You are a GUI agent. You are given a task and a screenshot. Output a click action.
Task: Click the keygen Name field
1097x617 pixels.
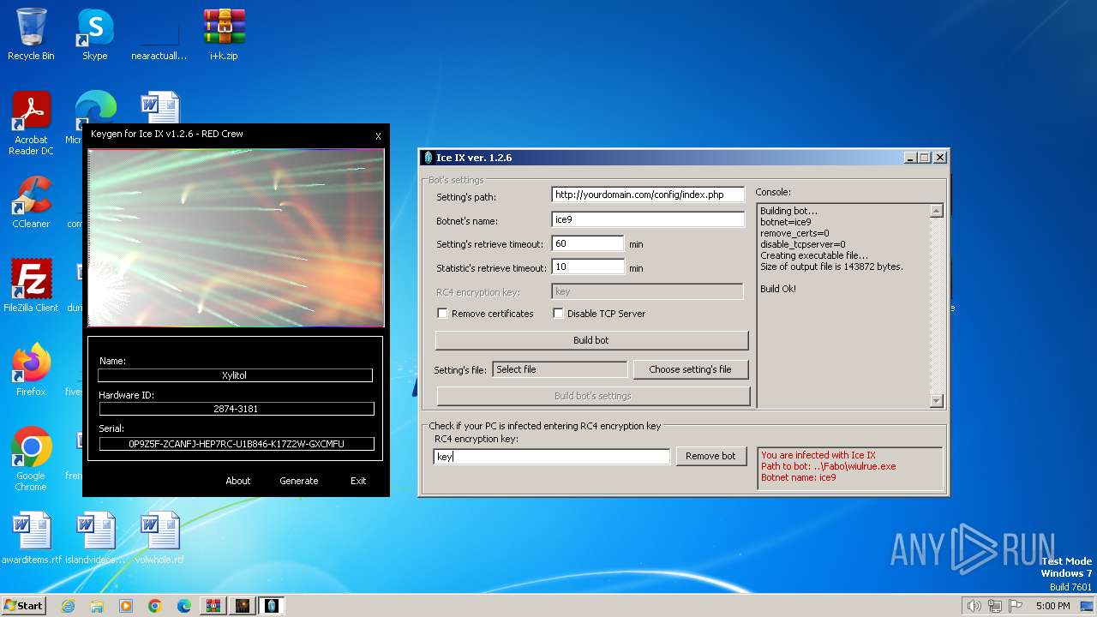[235, 375]
